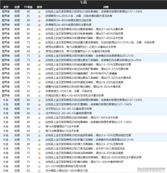Image resolution: width=167 pixels, height=173 pixels.
Task: Tap the star in the 精准破坏辅助 row
Action: [39, 38]
